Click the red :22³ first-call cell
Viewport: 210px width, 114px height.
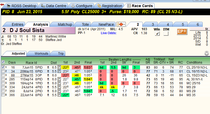pos(65,75)
